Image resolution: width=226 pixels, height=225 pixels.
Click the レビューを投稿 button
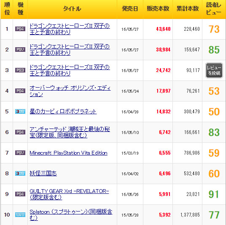point(214,70)
